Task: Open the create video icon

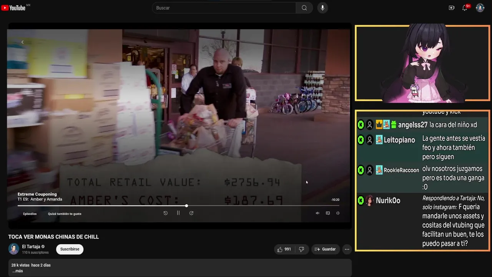Action: click(452, 8)
